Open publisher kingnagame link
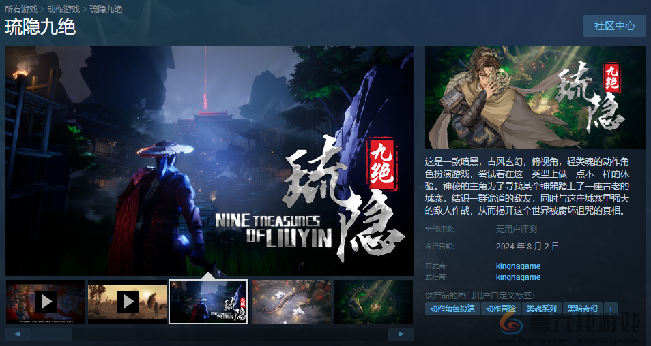 click(518, 277)
